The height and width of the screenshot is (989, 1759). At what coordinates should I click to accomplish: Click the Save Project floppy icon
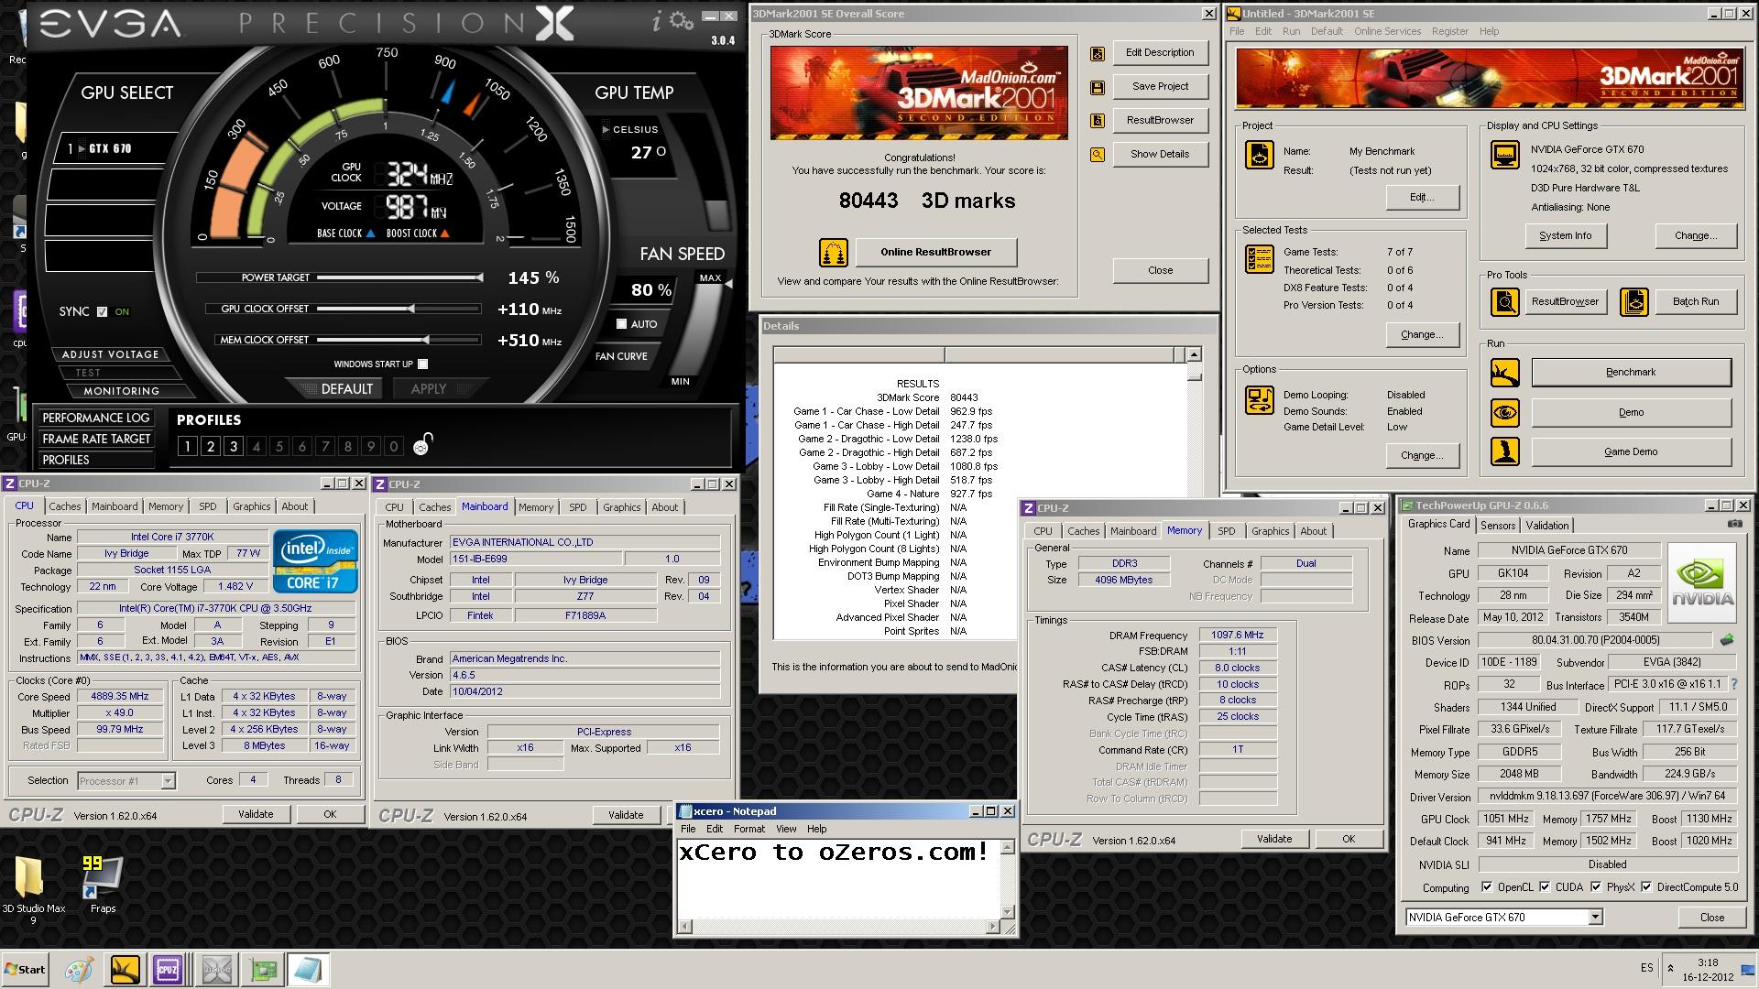point(1097,87)
